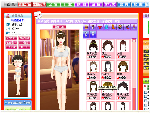Select the 捲髮 curly hairstyle
The height and width of the screenshot is (113, 150).
123,66
